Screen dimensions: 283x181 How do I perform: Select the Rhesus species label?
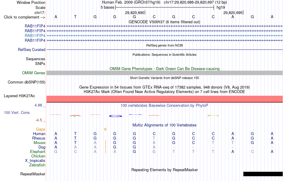point(39,138)
